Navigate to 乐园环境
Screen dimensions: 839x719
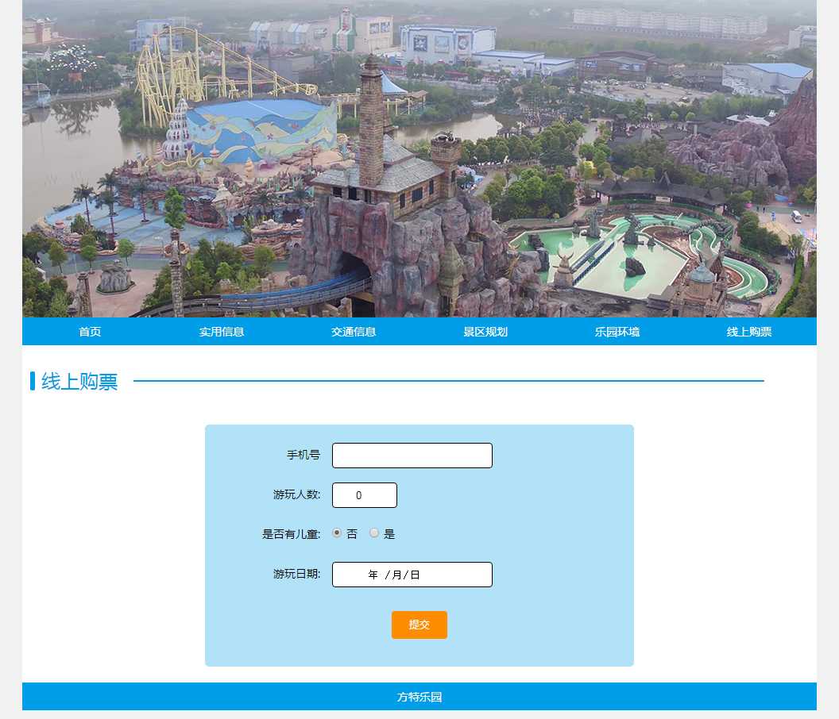coord(617,332)
